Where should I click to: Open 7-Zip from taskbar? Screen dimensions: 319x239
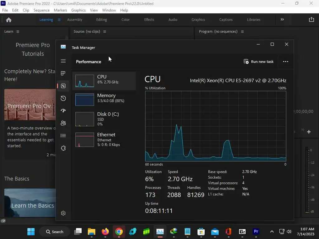pos(242,232)
